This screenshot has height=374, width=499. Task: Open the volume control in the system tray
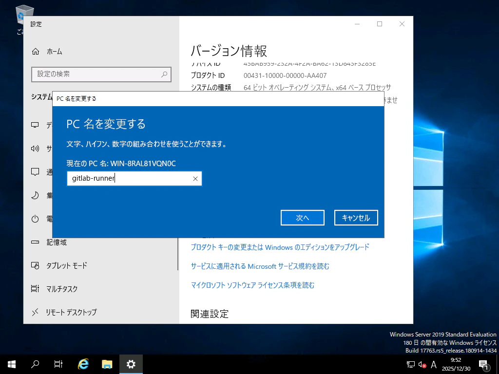tap(421, 364)
